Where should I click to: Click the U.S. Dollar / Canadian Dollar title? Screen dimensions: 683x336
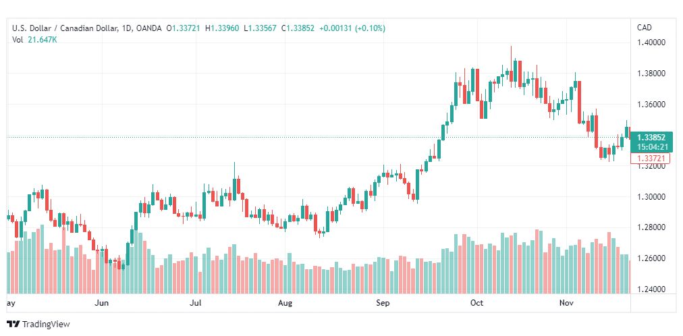63,28
